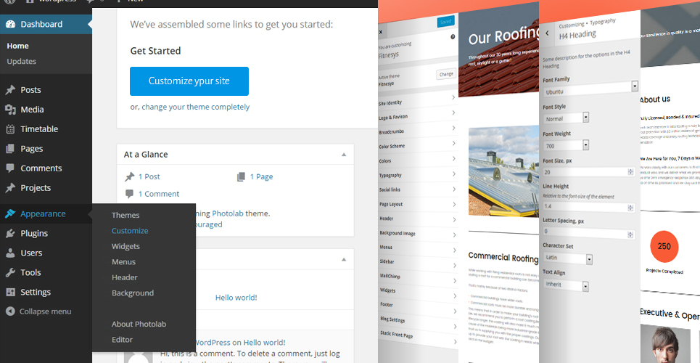Open Header in the Appearance submenu
Image resolution: width=700 pixels, height=363 pixels.
coord(125,277)
